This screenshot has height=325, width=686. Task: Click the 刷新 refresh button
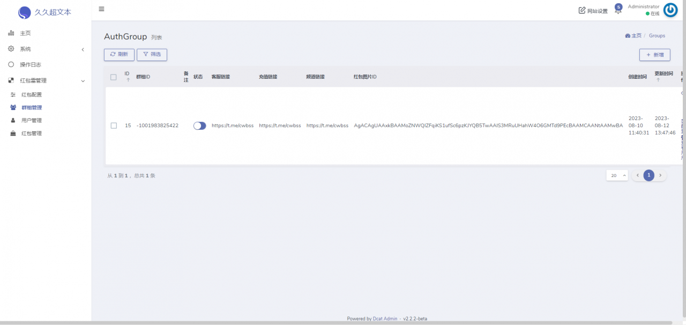[119, 54]
